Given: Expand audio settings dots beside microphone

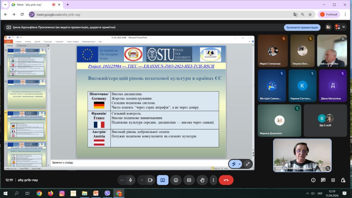Looking at the screenshot, I should 122,180.
